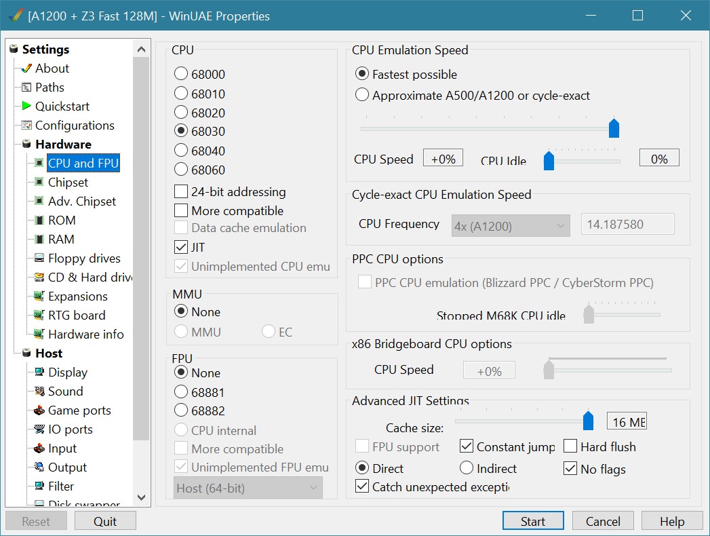Click the CPU emulation speed slider handle

614,128
